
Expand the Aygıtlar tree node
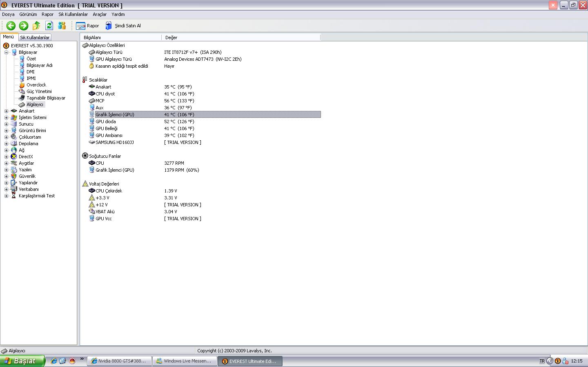(6, 163)
